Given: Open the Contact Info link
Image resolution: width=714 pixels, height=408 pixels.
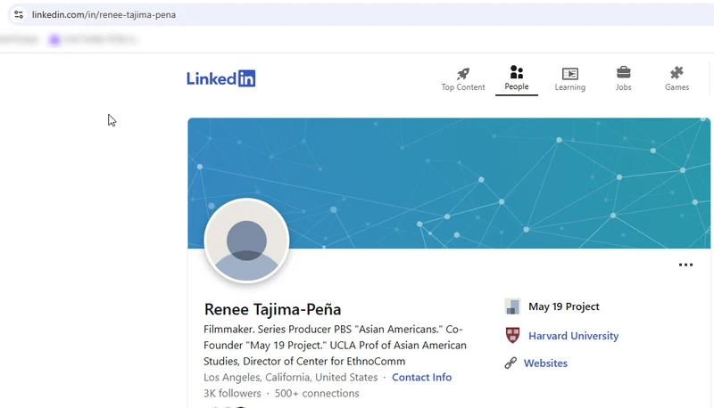Looking at the screenshot, I should [x=421, y=377].
